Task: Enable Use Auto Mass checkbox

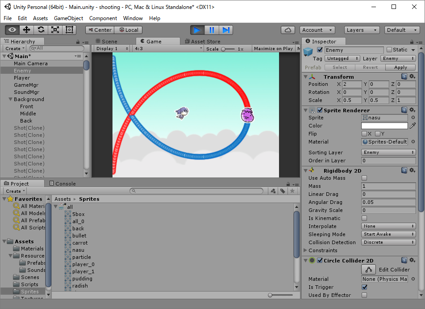Action: tap(364, 178)
